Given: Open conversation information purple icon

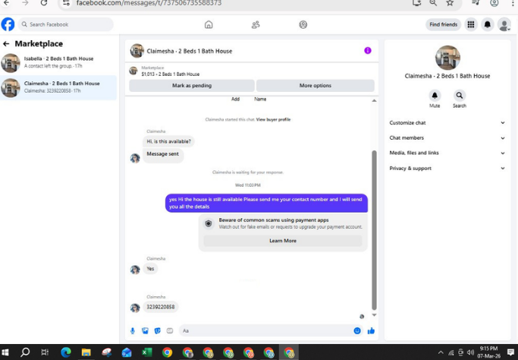Looking at the screenshot, I should tap(368, 51).
